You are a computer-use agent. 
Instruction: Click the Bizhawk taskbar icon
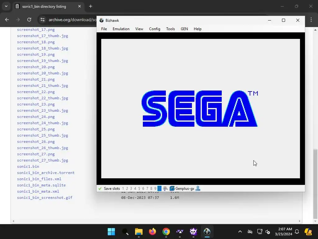(207, 232)
